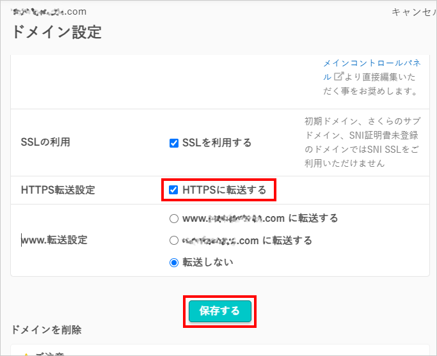This screenshot has width=437, height=356.
Task: Click the SSLの利用 row label
Action: point(45,143)
